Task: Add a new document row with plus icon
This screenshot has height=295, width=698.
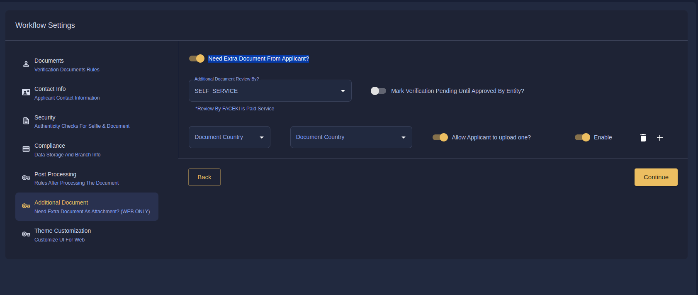Action: [660, 138]
